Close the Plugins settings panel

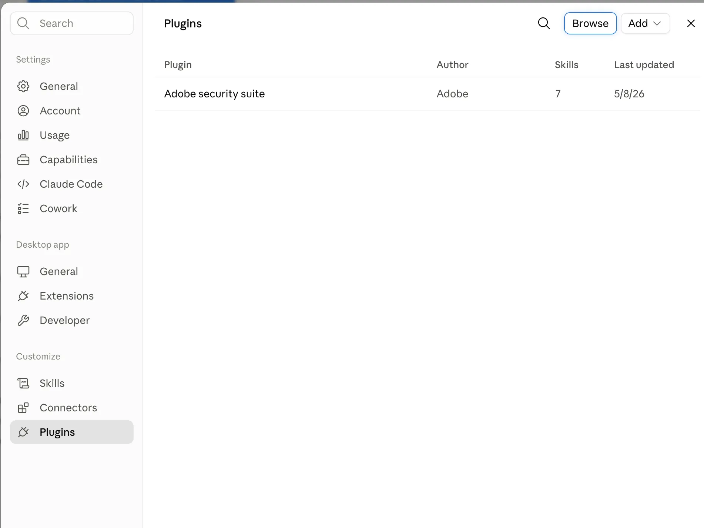pos(691,23)
